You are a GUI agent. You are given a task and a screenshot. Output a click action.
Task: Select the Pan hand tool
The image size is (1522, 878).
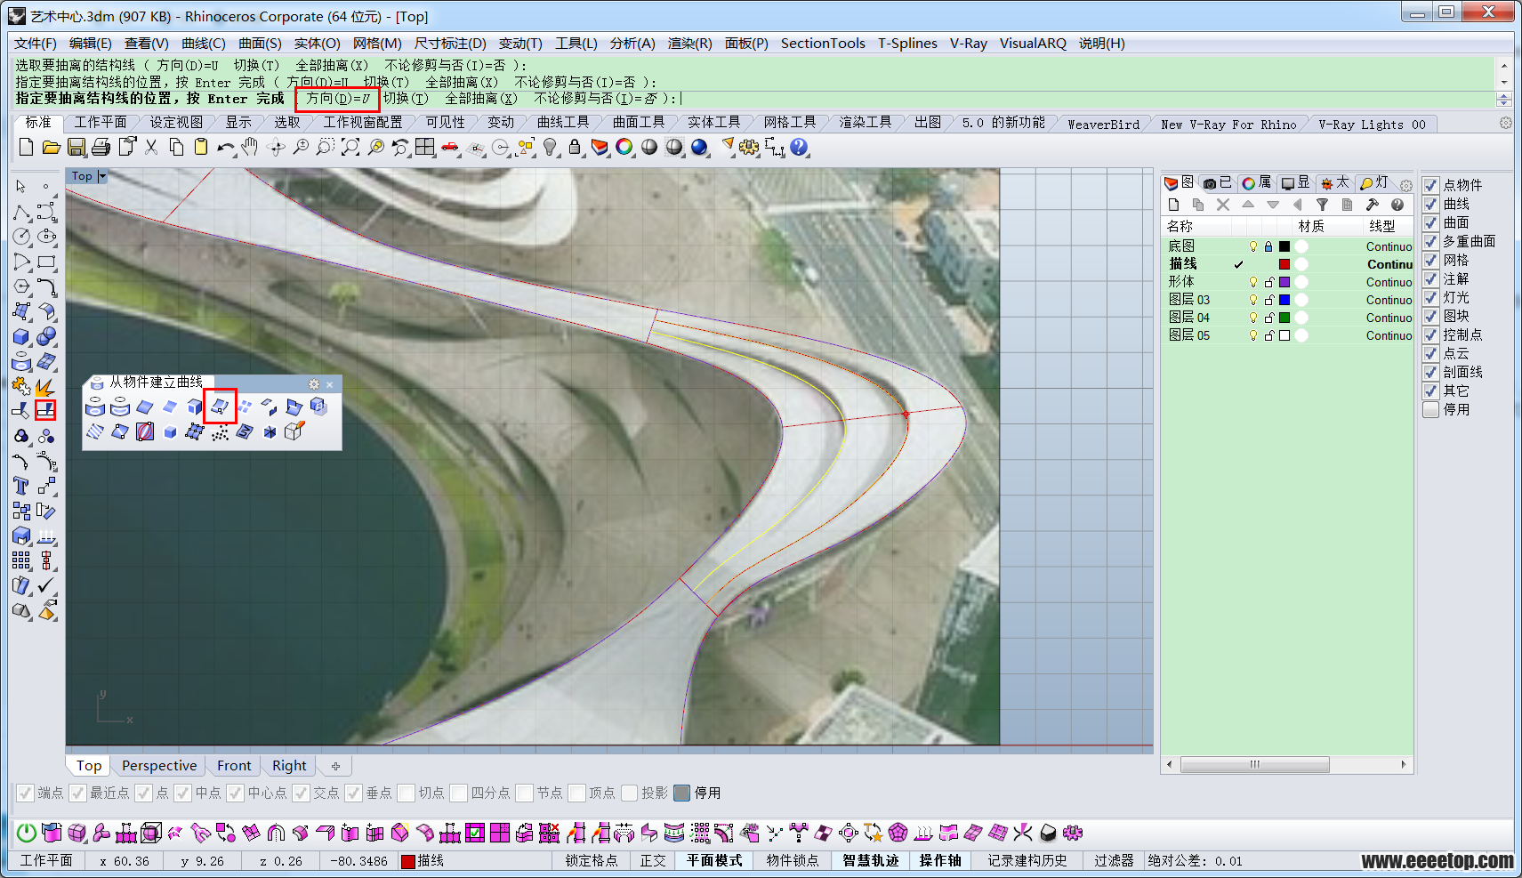tap(250, 148)
